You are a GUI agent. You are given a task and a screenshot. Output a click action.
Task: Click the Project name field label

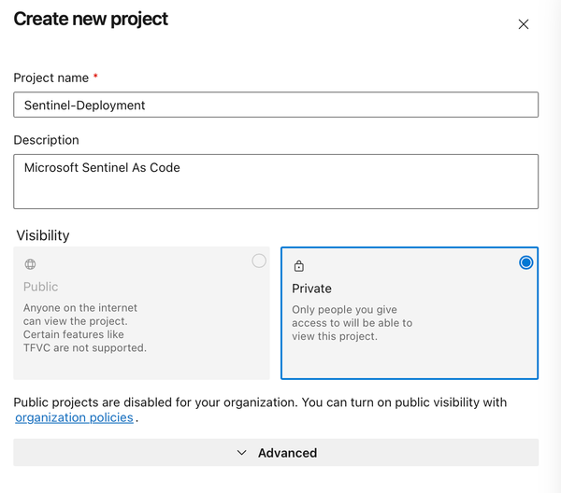click(50, 77)
